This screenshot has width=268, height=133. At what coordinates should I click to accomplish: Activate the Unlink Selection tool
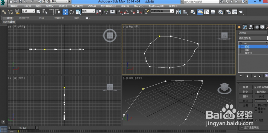click(10, 12)
